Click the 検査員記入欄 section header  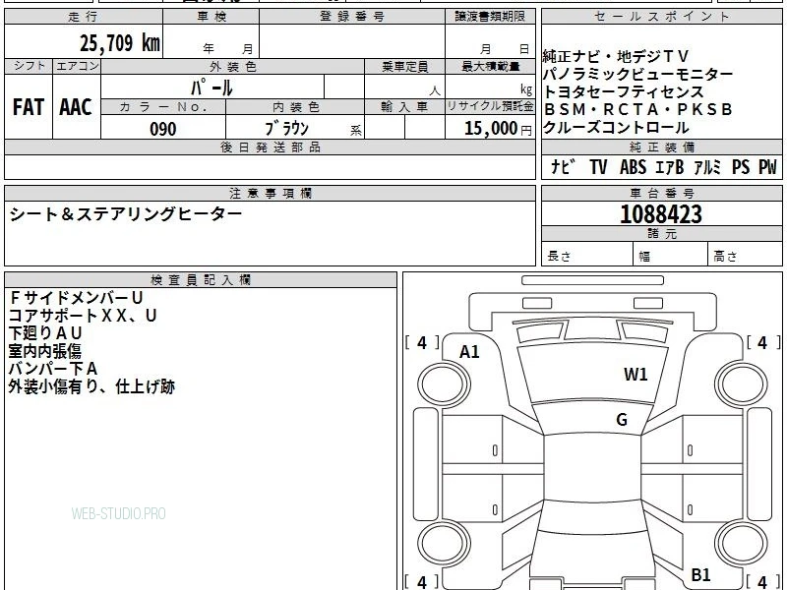pyautogui.click(x=201, y=280)
